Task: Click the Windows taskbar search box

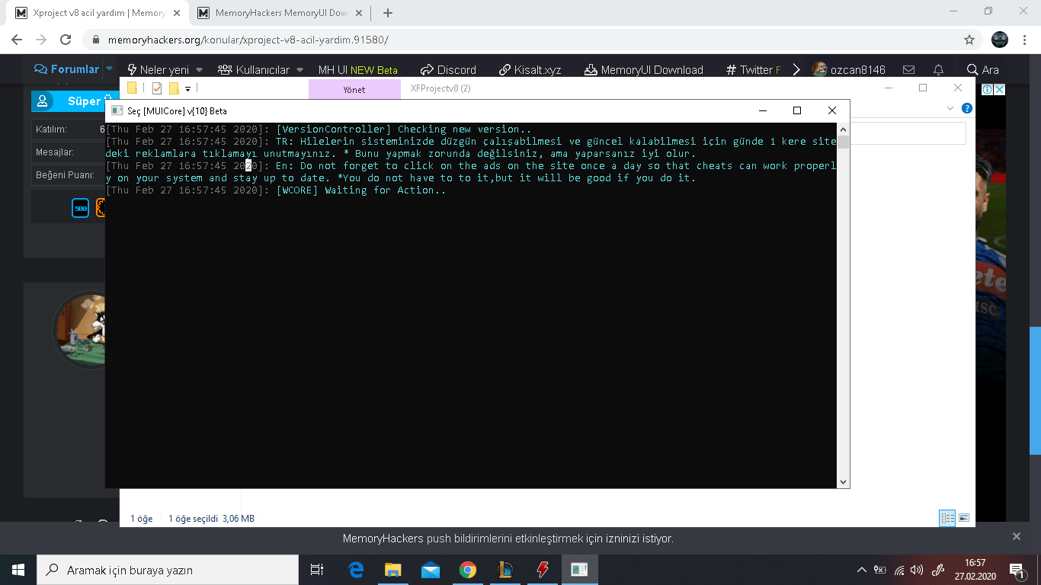Action: tap(168, 570)
